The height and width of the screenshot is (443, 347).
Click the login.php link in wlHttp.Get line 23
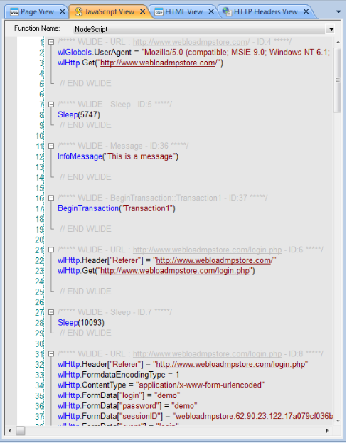coord(175,271)
